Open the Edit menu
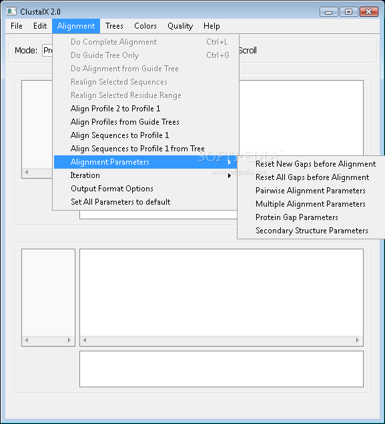 pyautogui.click(x=40, y=26)
